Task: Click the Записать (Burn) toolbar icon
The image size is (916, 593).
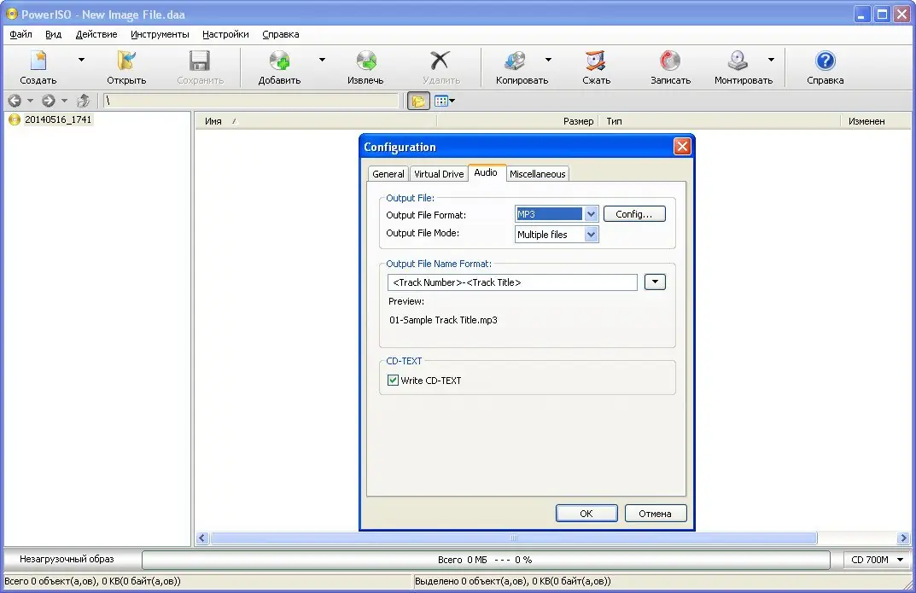Action: [x=670, y=61]
